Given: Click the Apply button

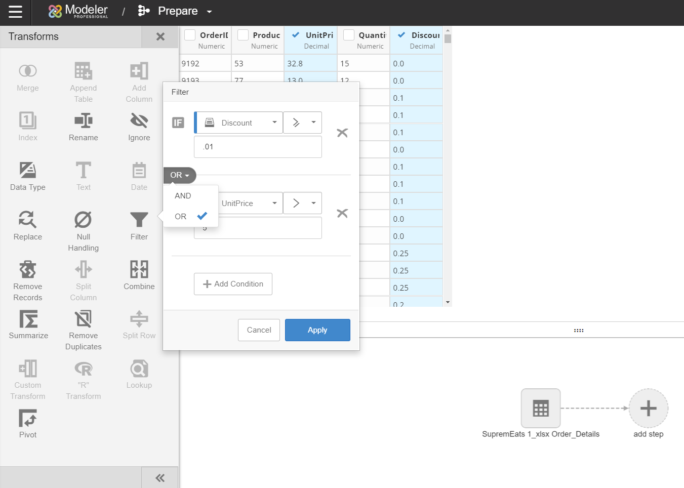Looking at the screenshot, I should pyautogui.click(x=317, y=330).
